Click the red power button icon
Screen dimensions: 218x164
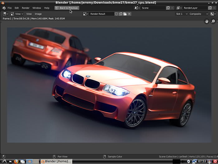click(x=215, y=162)
